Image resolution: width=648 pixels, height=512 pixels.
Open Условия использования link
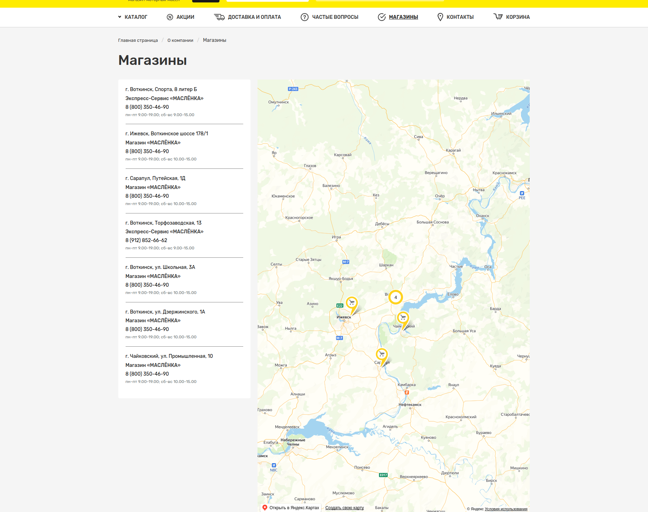pos(506,509)
